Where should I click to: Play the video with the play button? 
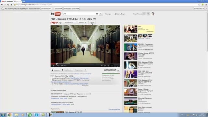53,66
